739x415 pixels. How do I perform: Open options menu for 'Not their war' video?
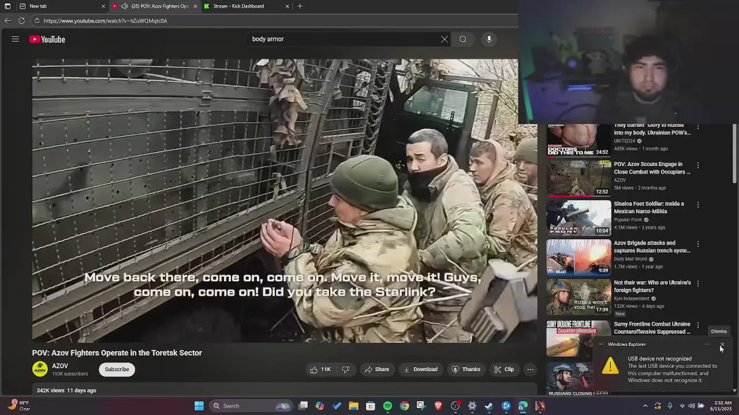coord(698,284)
